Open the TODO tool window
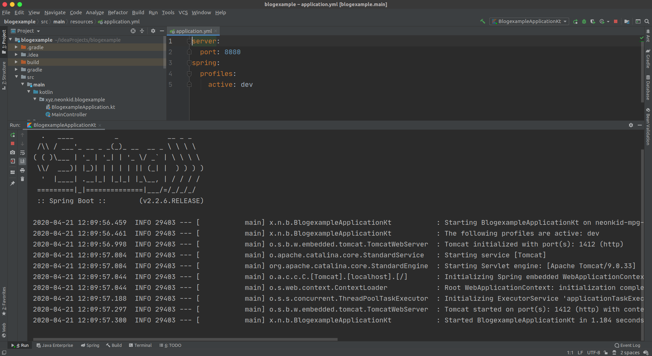The image size is (652, 356). (x=170, y=345)
